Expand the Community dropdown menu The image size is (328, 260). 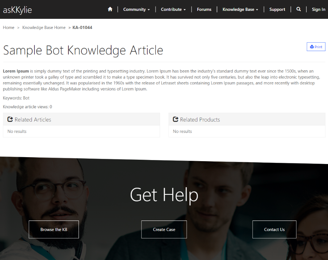click(136, 9)
